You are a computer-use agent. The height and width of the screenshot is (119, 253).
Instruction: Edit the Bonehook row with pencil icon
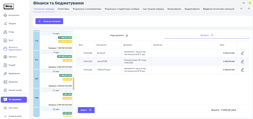coord(242,53)
